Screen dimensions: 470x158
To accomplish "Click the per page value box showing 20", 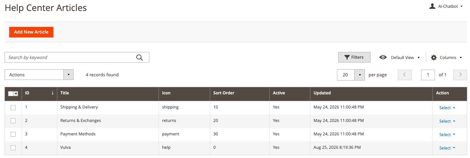I will tap(346, 75).
